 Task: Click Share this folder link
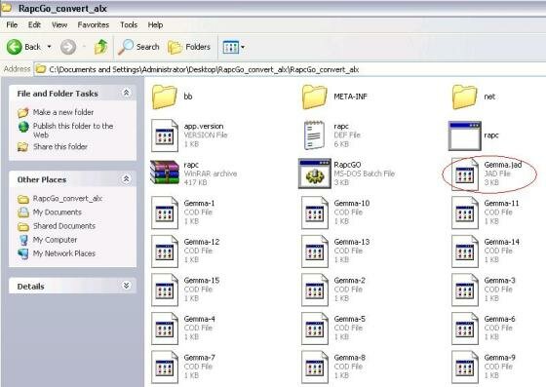click(60, 146)
